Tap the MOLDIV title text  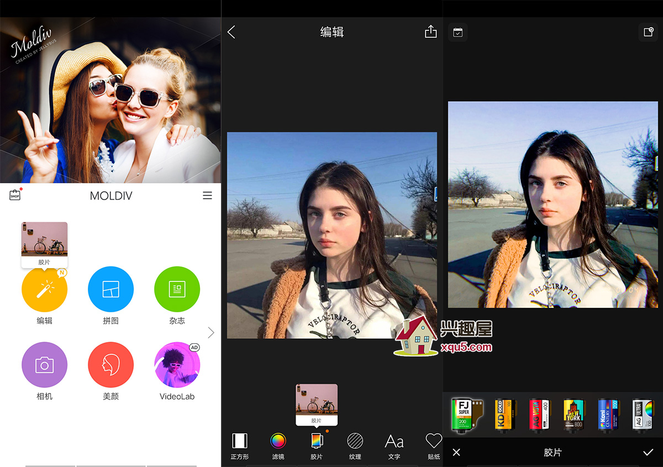point(111,196)
